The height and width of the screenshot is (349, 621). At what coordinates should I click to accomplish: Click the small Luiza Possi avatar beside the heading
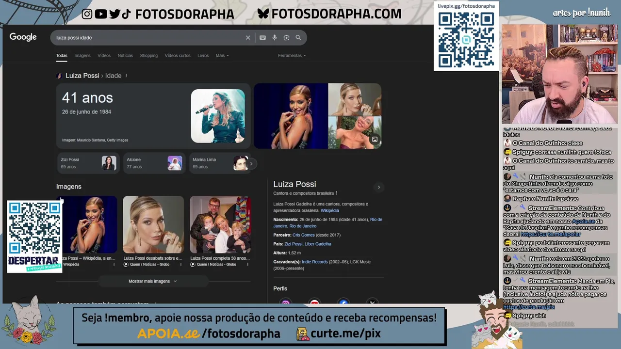[x=59, y=76]
